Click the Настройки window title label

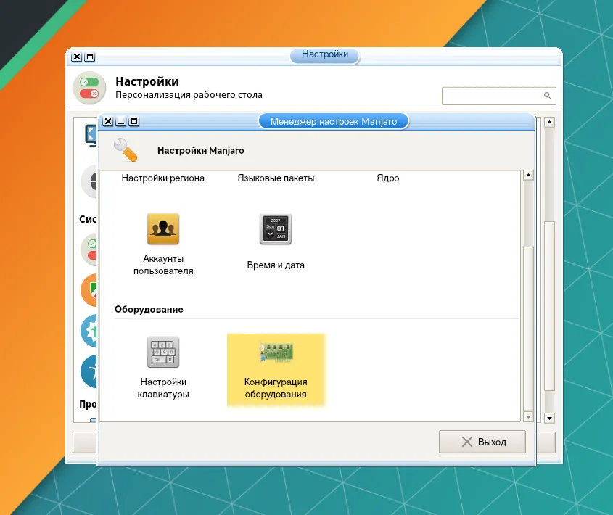coord(325,54)
